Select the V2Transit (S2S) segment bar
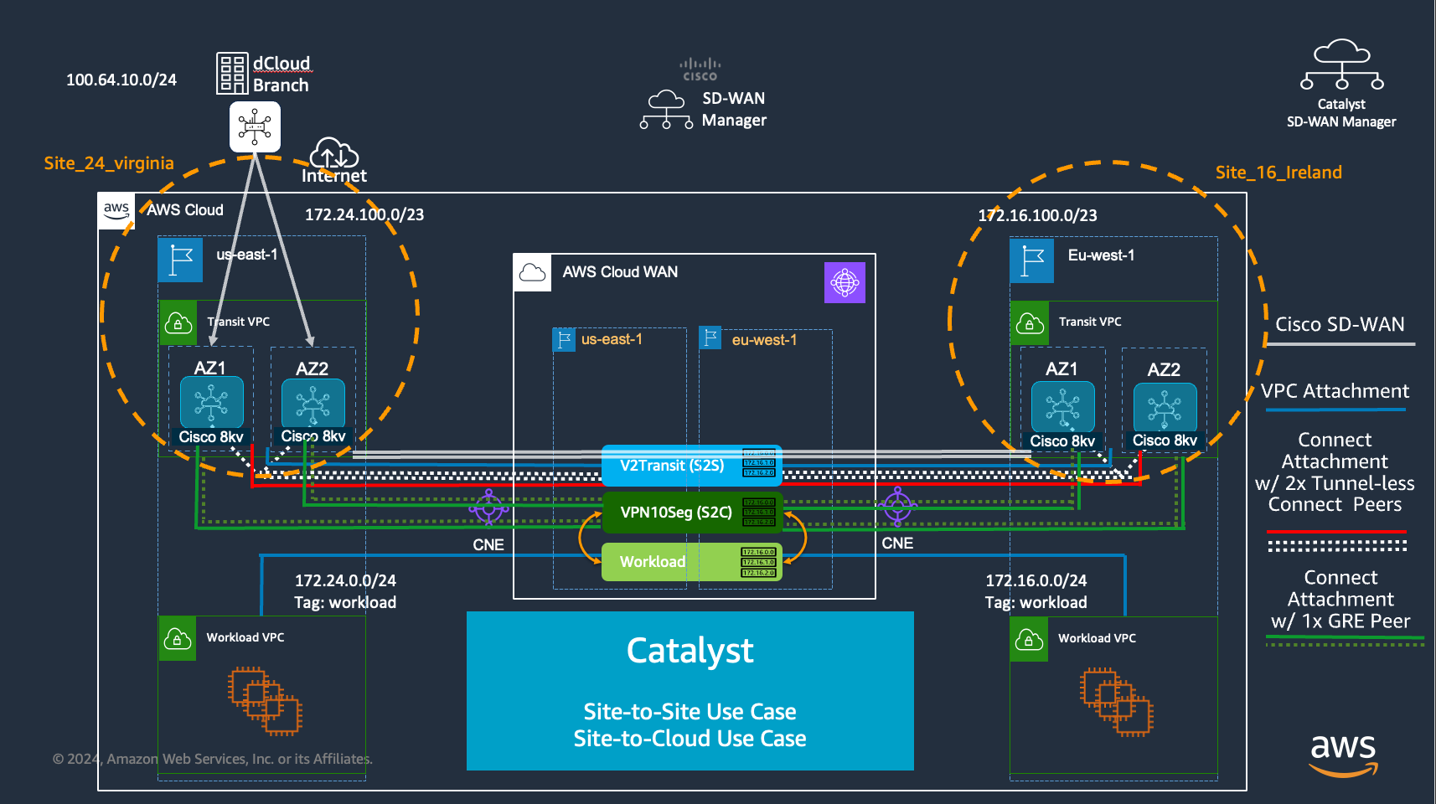This screenshot has width=1436, height=804. click(672, 466)
